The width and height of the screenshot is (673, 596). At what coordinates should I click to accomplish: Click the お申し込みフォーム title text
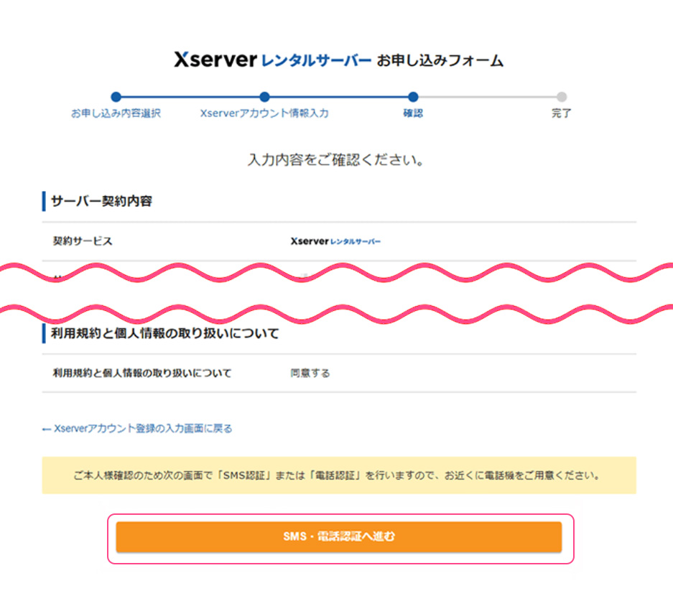pyautogui.click(x=440, y=60)
